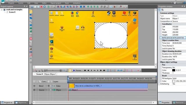Screen dimensions: 186x105
Task: Switch to the Resources bottom tab
Action: [x=179, y=103]
